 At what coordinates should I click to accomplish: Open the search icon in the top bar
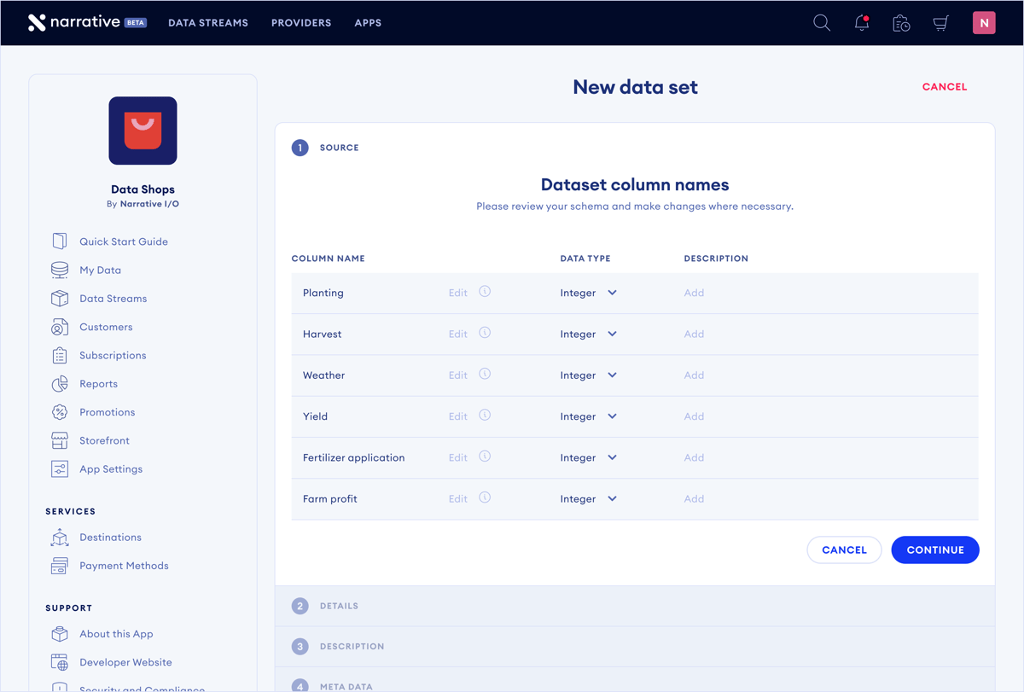[x=821, y=23]
